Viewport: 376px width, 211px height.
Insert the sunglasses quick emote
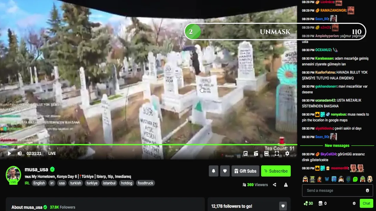(341, 179)
